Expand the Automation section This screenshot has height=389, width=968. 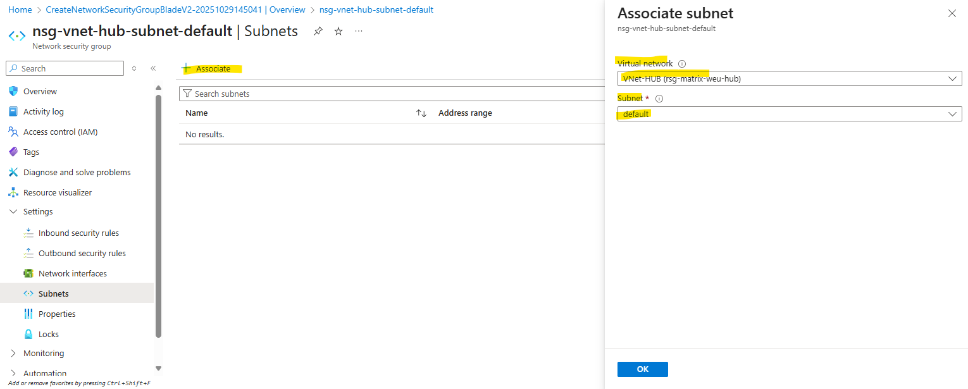(x=13, y=373)
